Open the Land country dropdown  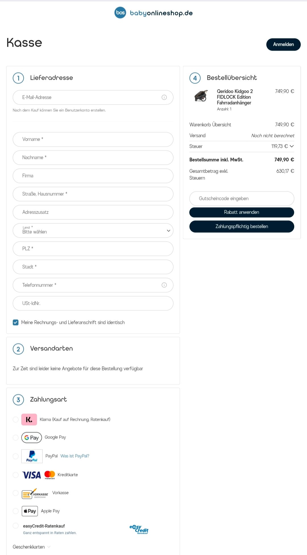93,230
